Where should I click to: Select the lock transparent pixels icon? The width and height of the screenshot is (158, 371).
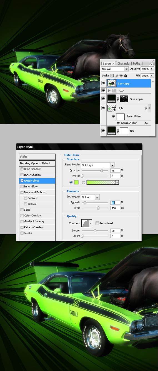coord(112,76)
